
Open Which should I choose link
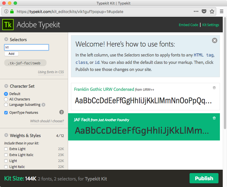tap(47, 121)
